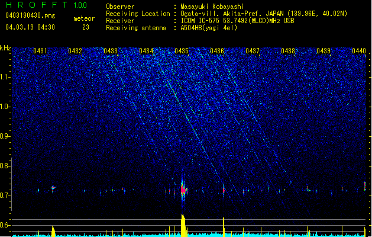Click the 0440 time marker
Screen dimensions: 372x237
pyautogui.click(x=359, y=51)
